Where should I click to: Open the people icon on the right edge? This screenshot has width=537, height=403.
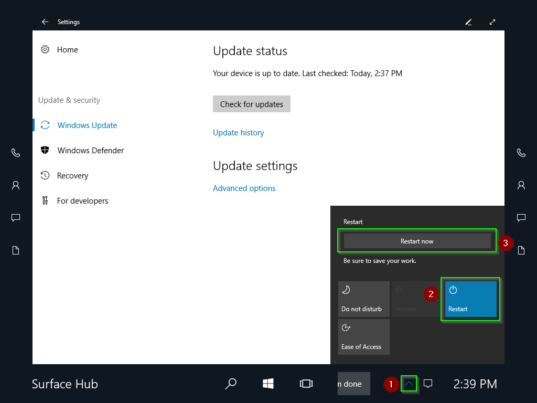point(521,185)
